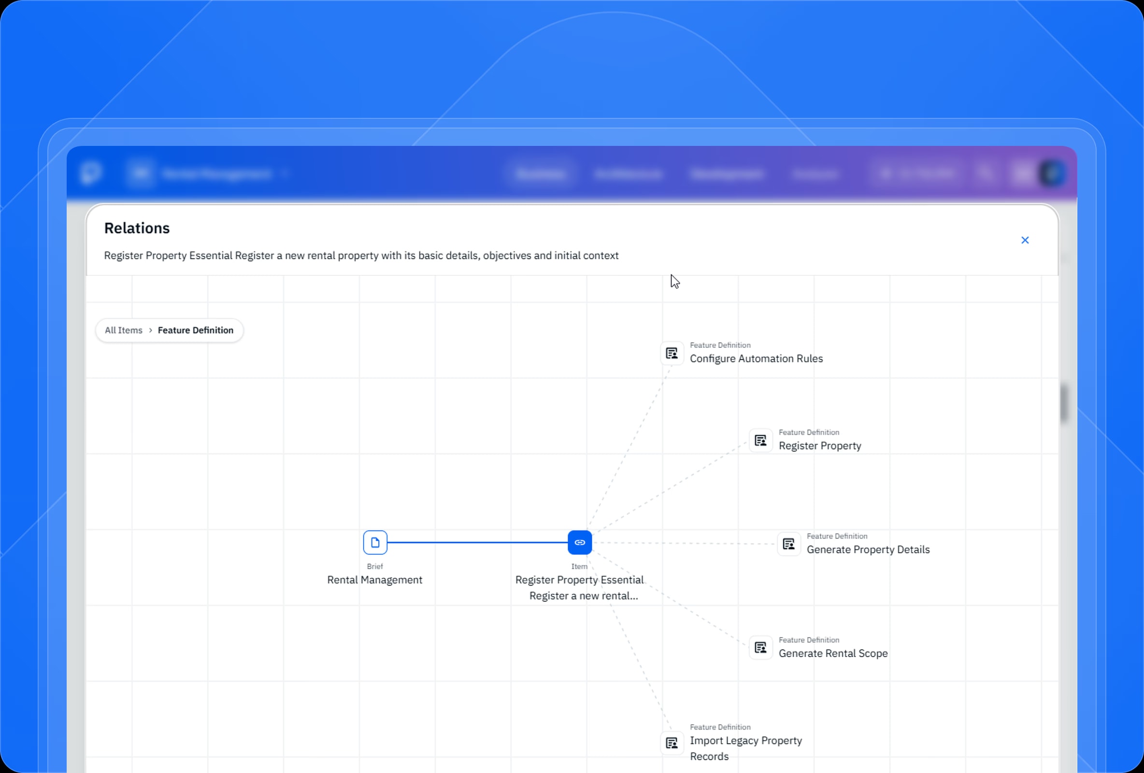1144x773 pixels.
Task: Go back to All Items breadcrumb
Action: [124, 330]
